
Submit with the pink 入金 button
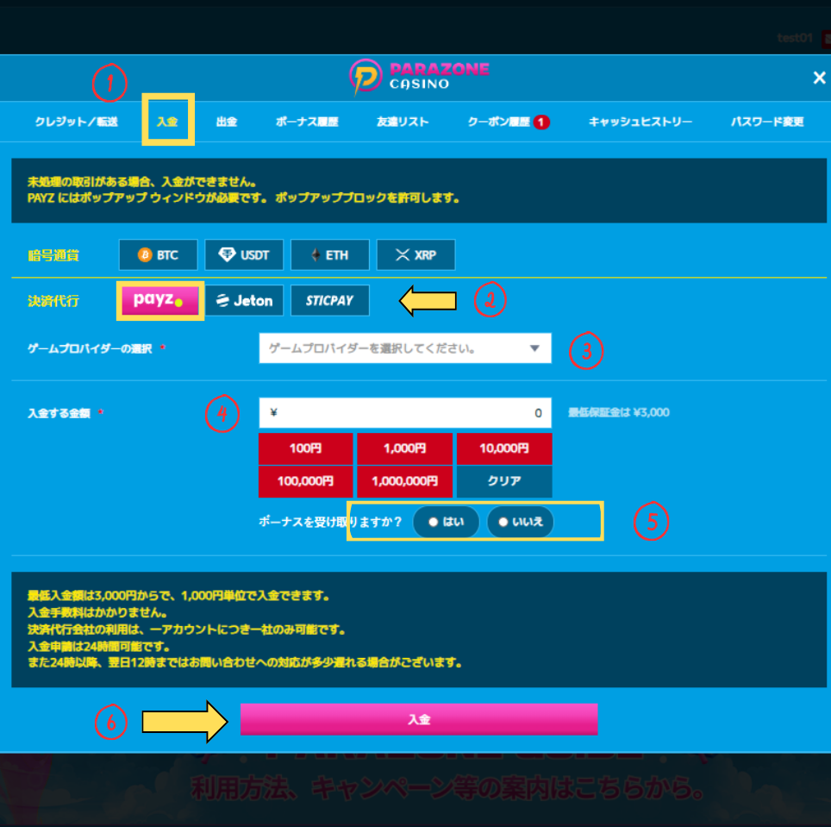tap(419, 719)
